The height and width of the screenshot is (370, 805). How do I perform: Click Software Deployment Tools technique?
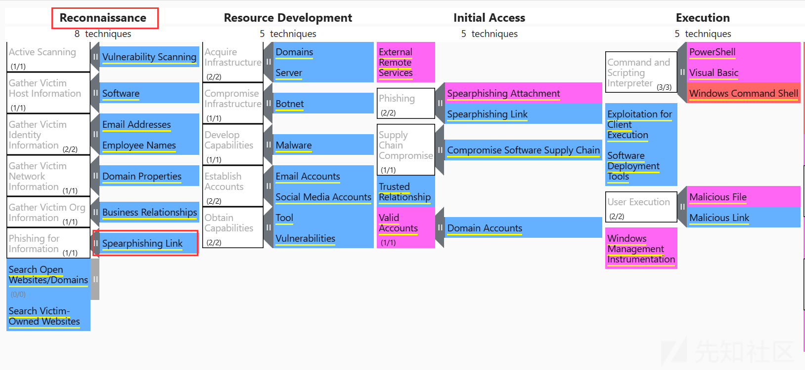pyautogui.click(x=641, y=166)
